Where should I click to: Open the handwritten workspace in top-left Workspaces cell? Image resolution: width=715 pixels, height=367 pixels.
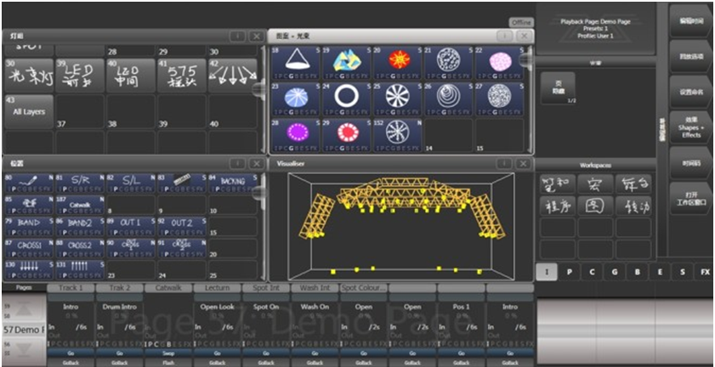click(557, 184)
